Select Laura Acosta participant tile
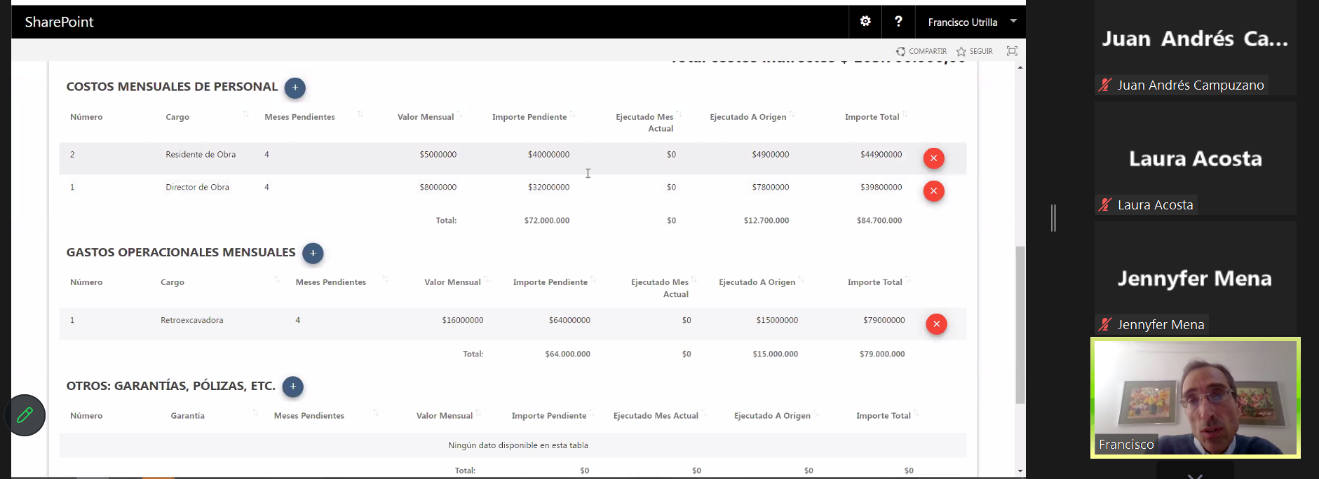 tap(1196, 158)
